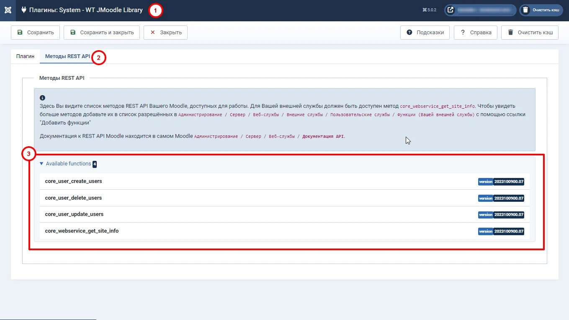
Task: Open the Методы REST API tab
Action: [67, 56]
